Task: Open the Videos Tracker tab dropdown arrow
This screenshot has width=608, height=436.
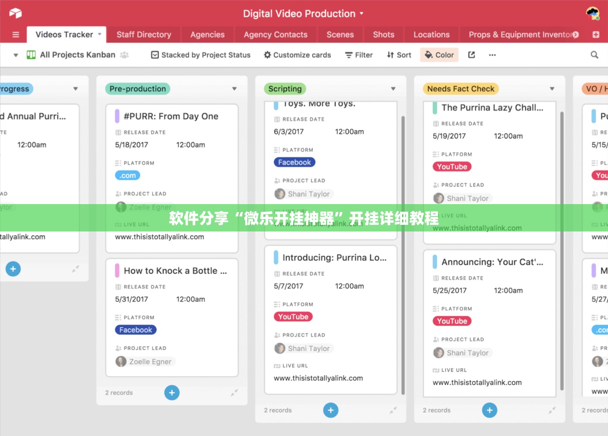Action: pos(99,34)
